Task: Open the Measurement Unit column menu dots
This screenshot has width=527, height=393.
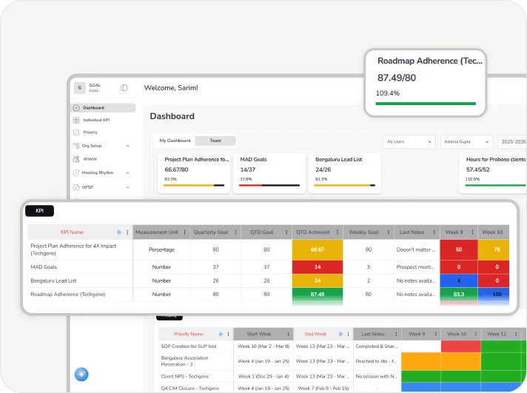Action: click(x=184, y=232)
